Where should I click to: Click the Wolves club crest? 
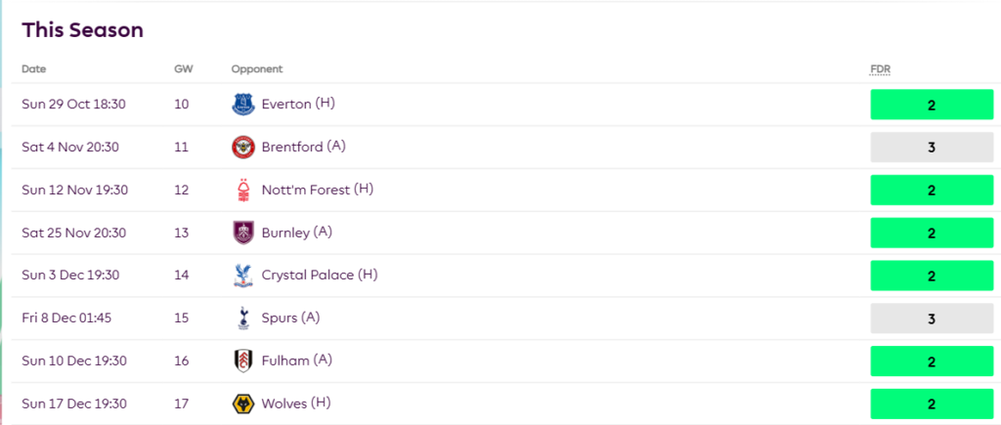coord(243,404)
